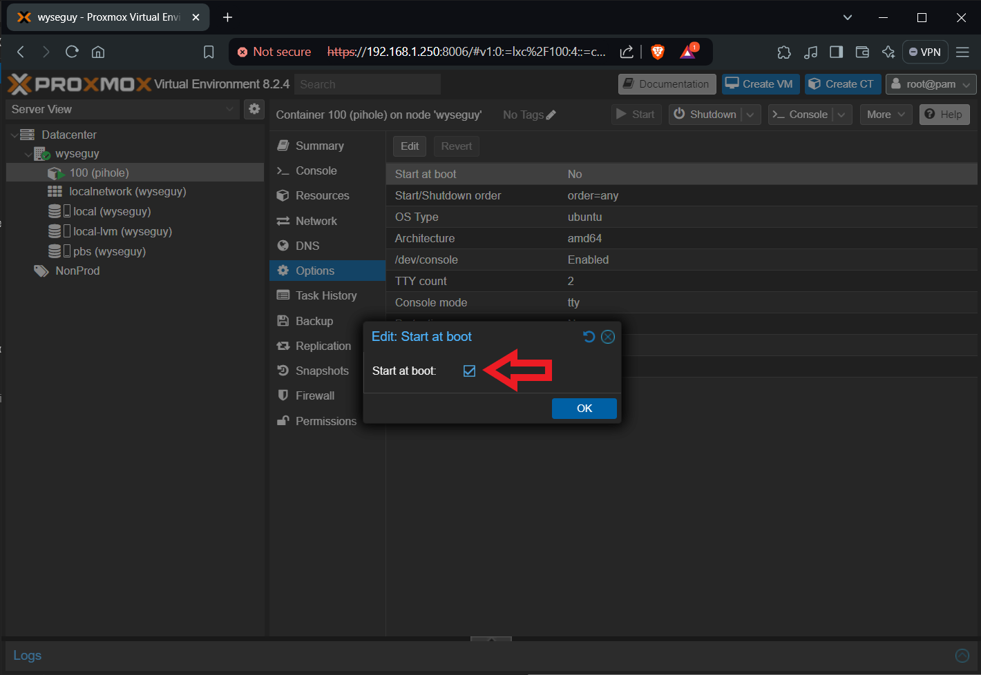
Task: Select the Start at boot row
Action: tap(681, 174)
